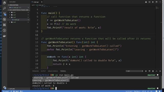Screen dimensions: 164x92
Task: Click the master branch in status bar
Action: 6,91
